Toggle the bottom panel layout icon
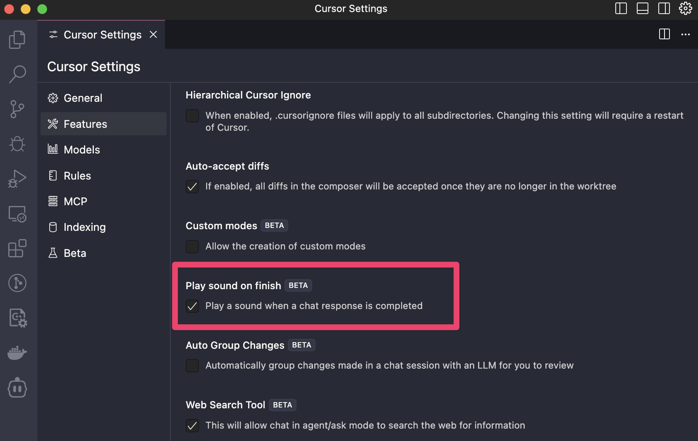The height and width of the screenshot is (441, 698). (643, 8)
